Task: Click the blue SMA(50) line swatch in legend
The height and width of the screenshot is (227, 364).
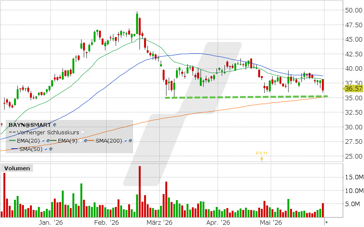Action: click(x=15, y=149)
